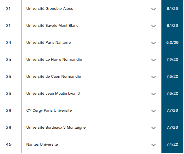Click the rank 35 cell
Screen dimensions: 184x154
pos(9,60)
